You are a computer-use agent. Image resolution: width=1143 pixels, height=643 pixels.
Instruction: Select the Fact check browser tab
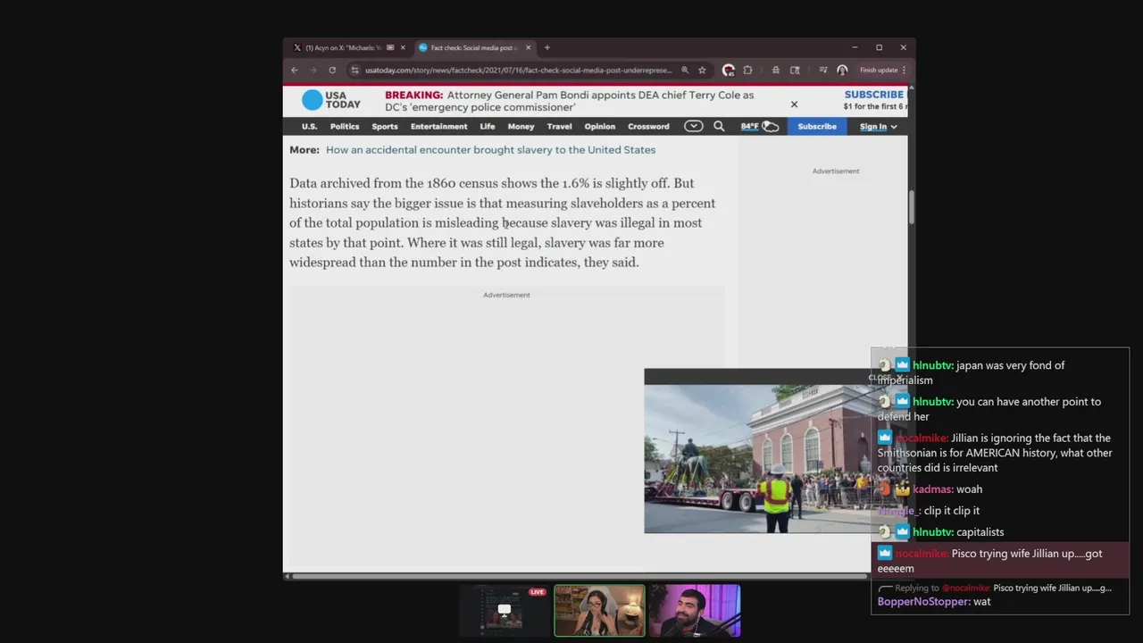pyautogui.click(x=475, y=47)
